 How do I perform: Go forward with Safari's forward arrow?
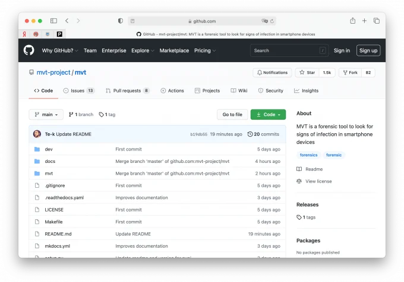coord(78,21)
